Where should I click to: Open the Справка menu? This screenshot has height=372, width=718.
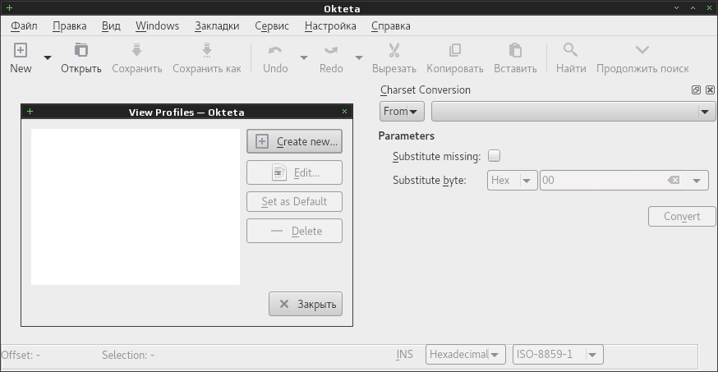[390, 26]
